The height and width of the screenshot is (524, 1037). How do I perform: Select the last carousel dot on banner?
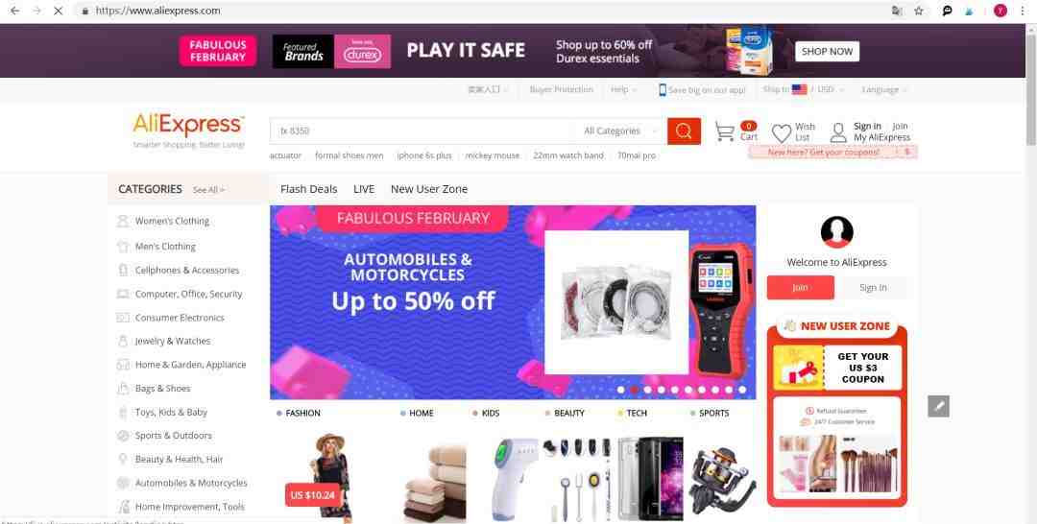pyautogui.click(x=742, y=390)
